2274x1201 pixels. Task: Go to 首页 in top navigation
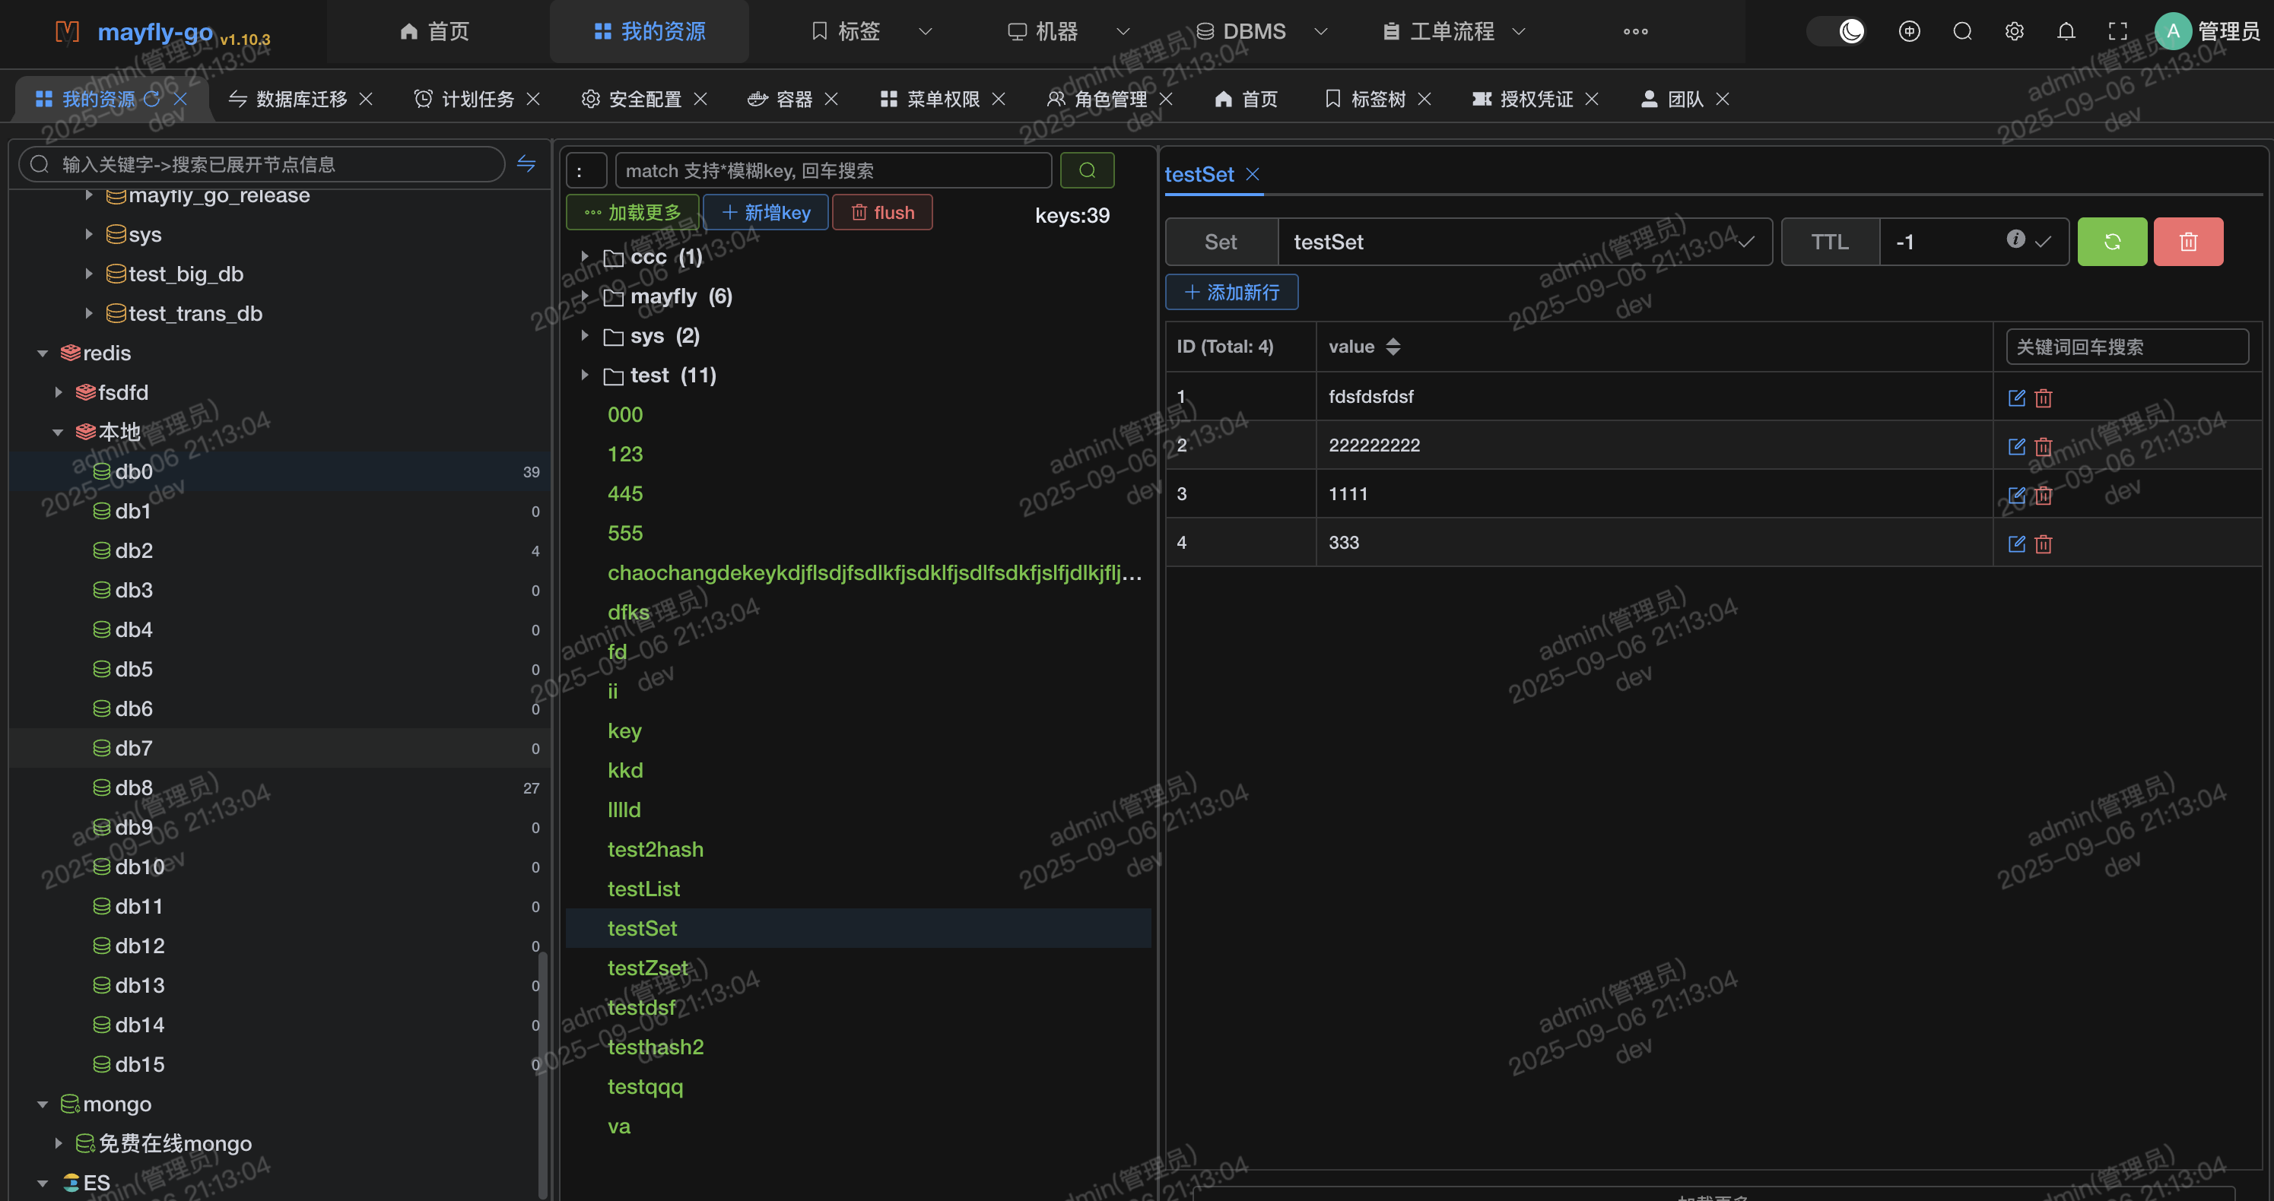click(434, 32)
